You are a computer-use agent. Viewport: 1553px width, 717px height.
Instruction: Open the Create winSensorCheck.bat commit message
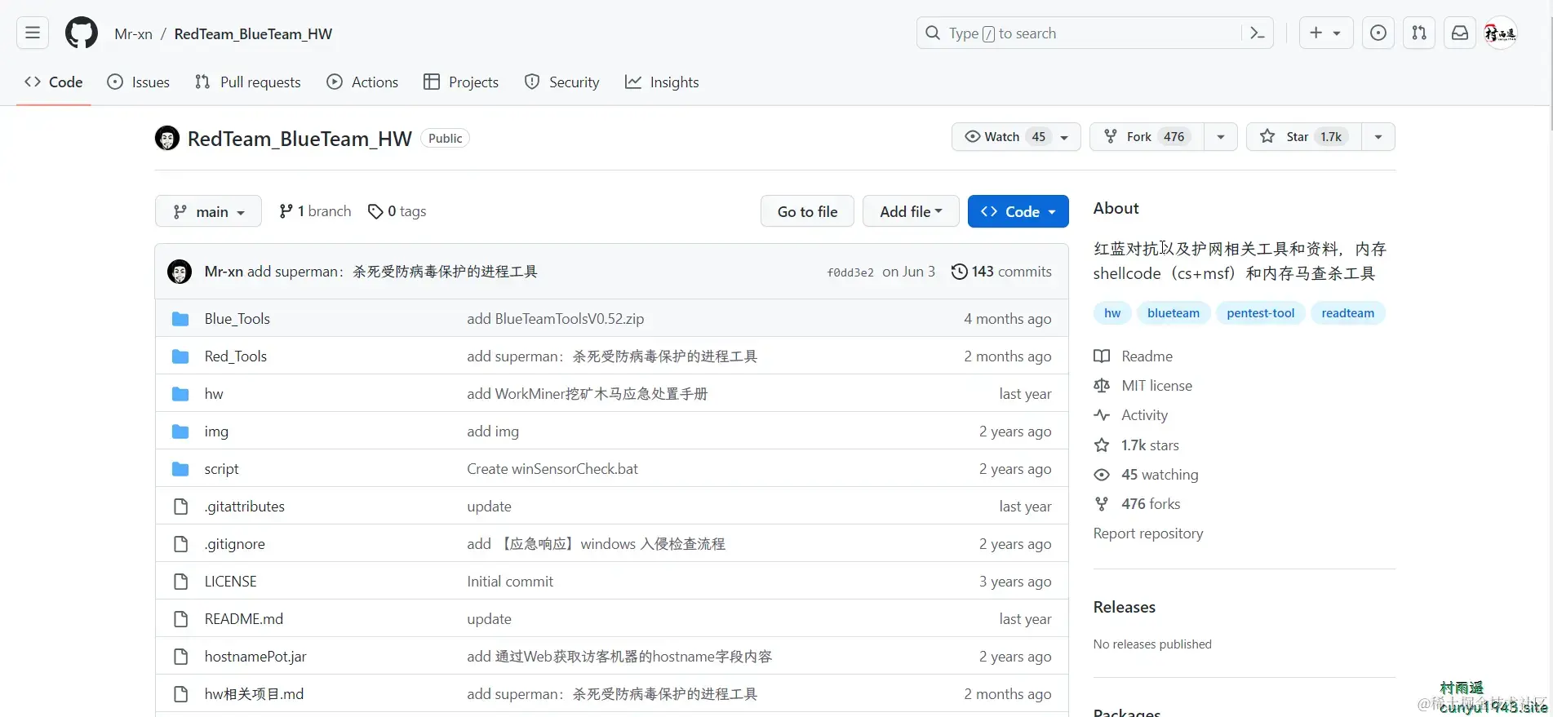click(552, 469)
